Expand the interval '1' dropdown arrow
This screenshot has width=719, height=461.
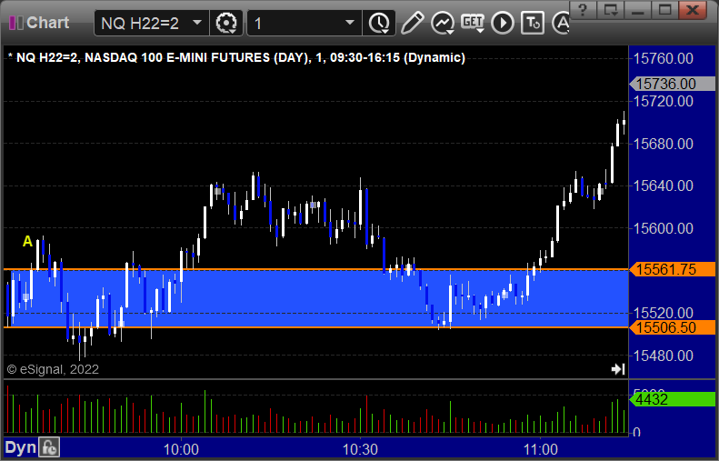click(349, 23)
